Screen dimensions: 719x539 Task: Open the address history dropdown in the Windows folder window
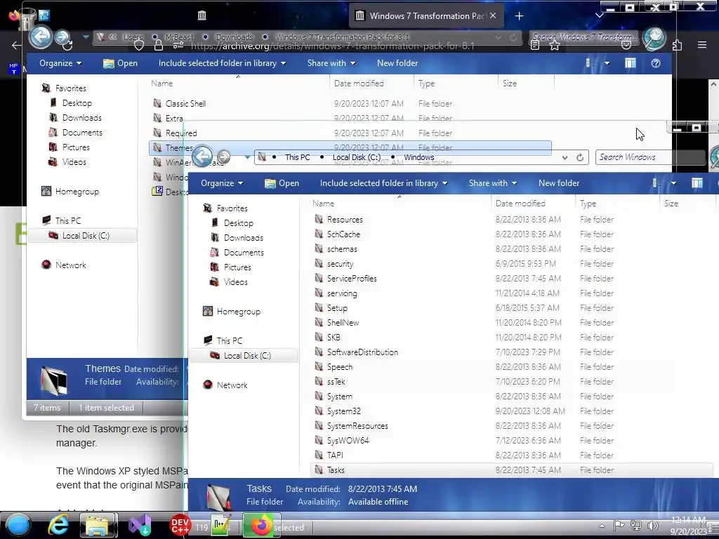click(x=565, y=157)
